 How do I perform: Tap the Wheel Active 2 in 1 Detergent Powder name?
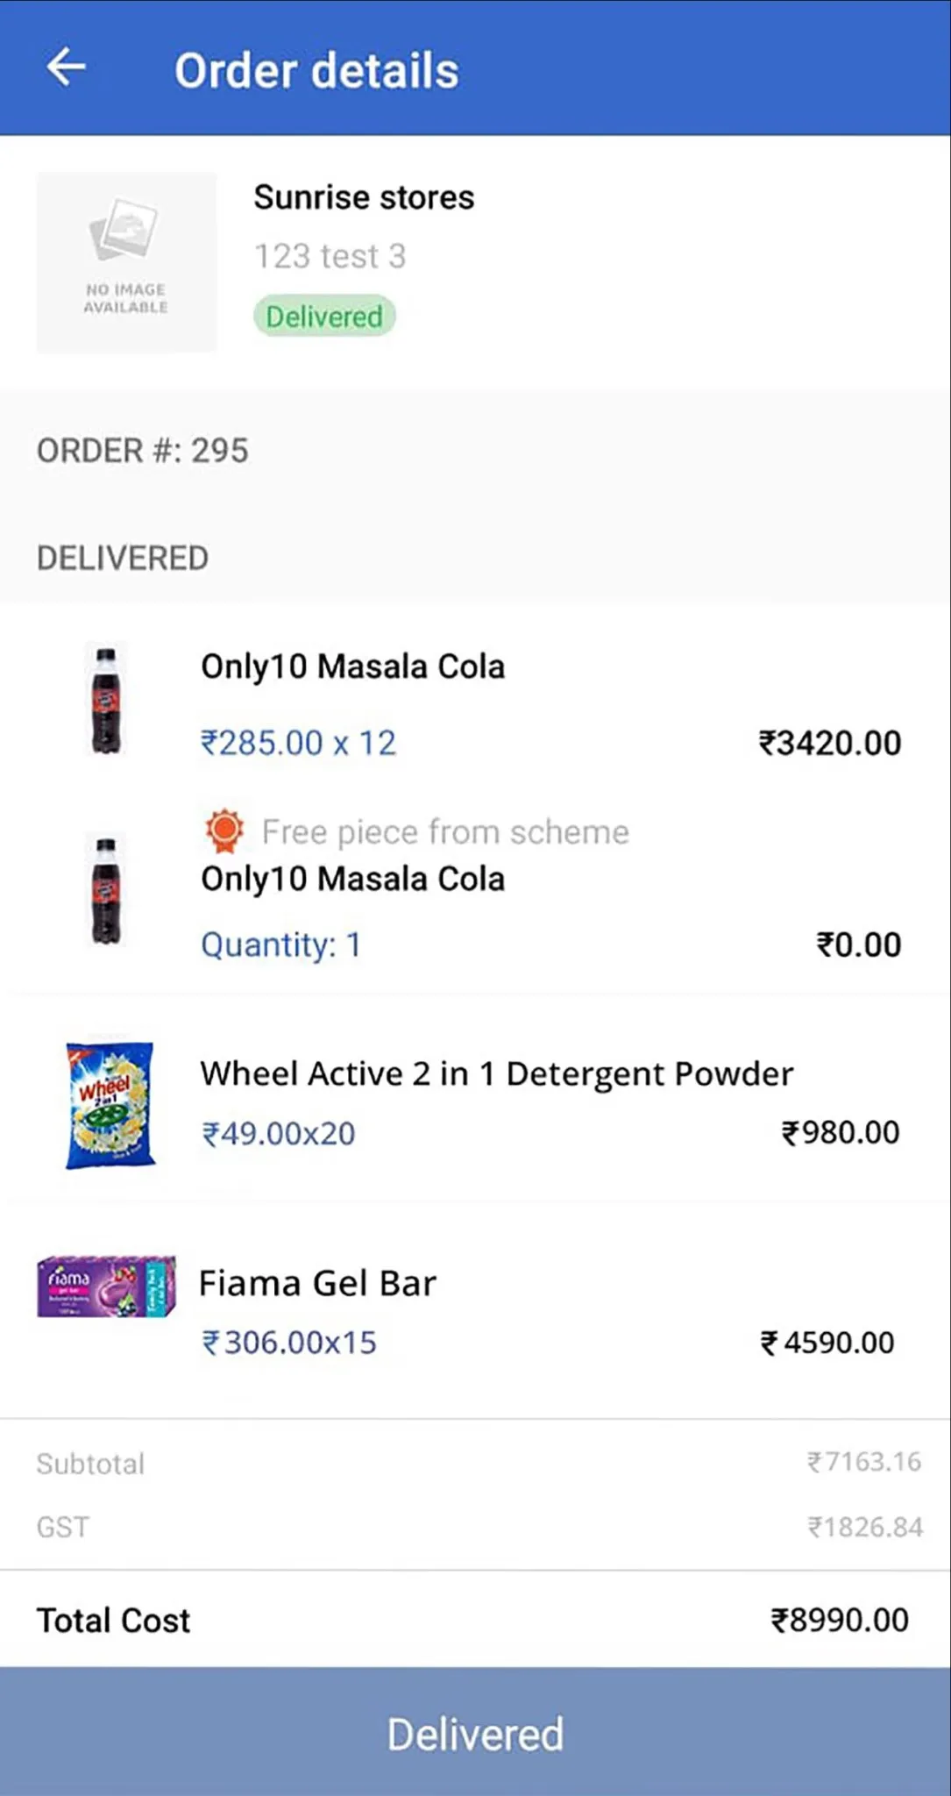pos(496,1073)
